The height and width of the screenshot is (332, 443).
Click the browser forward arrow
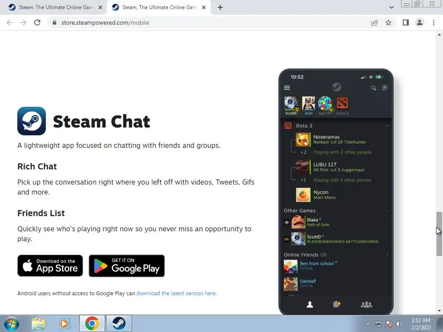point(23,22)
